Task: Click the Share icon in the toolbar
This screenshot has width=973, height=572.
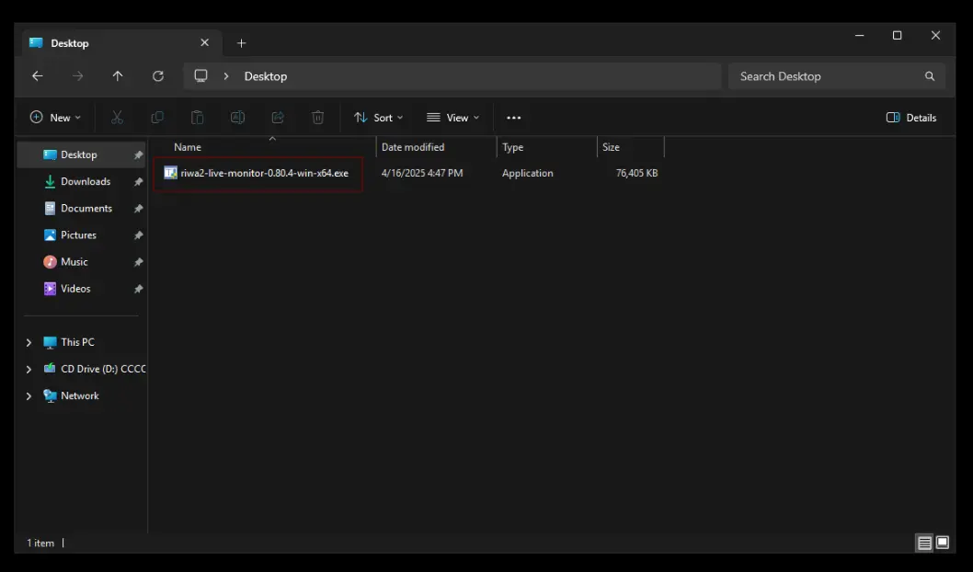Action: [278, 117]
